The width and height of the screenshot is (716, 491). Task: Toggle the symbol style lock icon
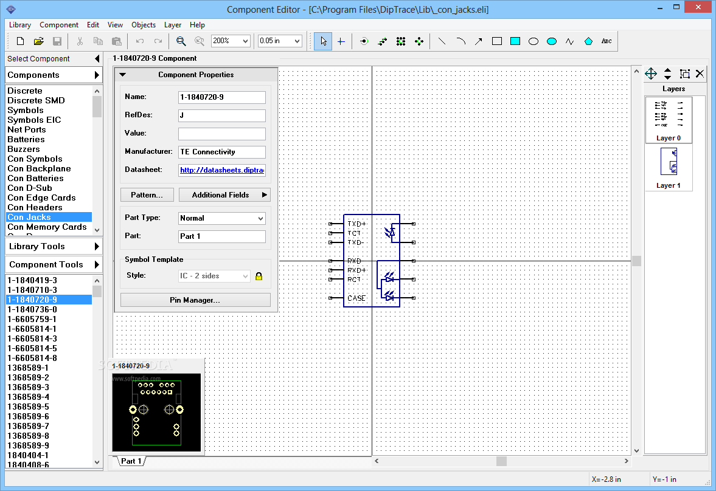coord(259,276)
